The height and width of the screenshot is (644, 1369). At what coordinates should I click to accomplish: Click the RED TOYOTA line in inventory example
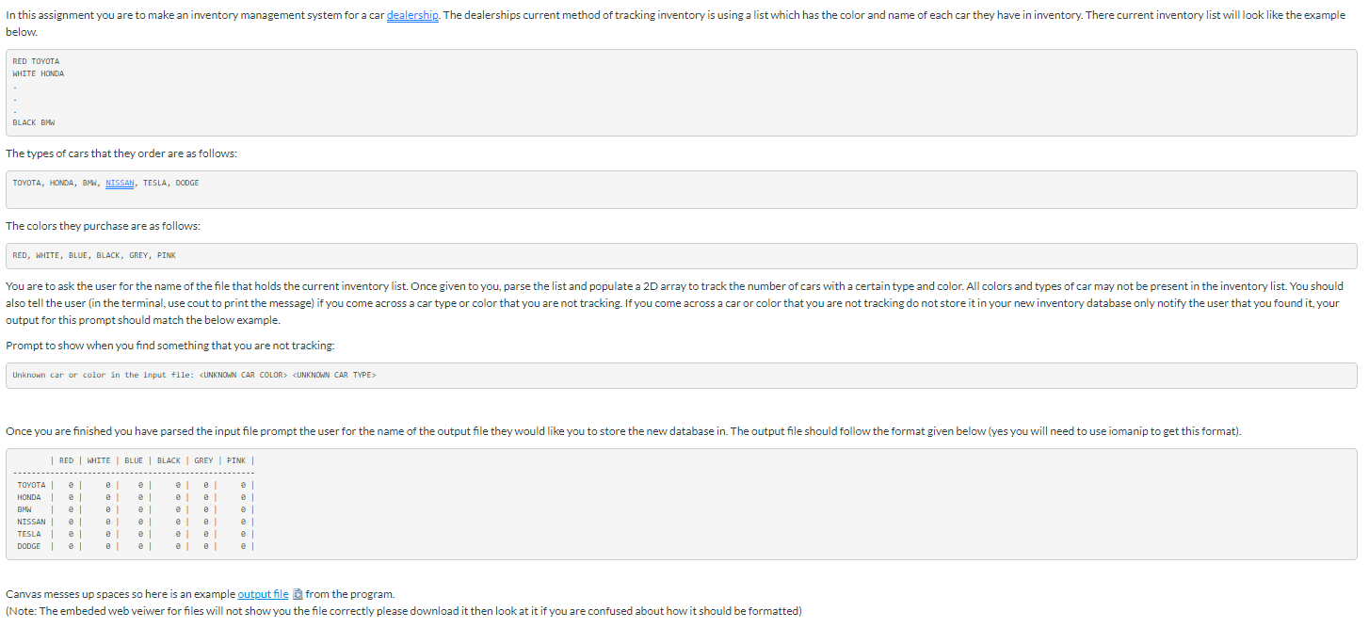click(x=36, y=61)
